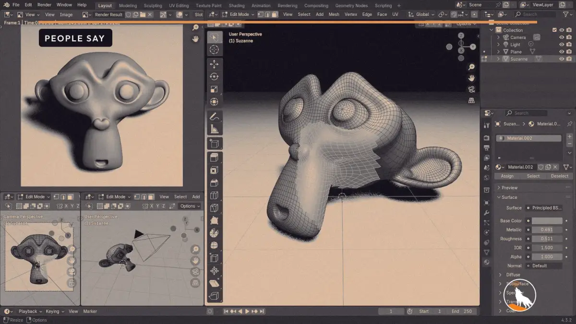576x324 pixels.
Task: Switch perspective/orthographic grid icon in main viewport
Action: pos(472,100)
